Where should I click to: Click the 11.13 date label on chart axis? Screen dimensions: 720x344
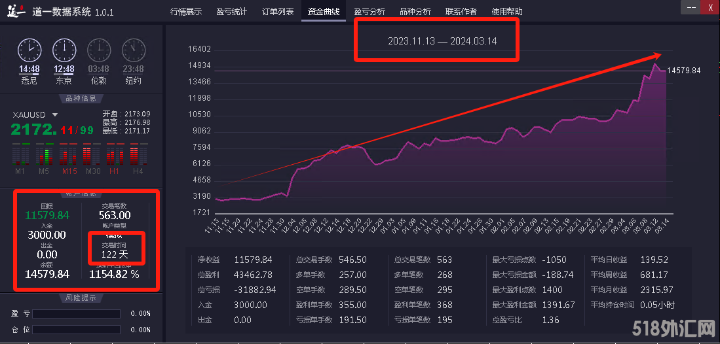pos(213,226)
